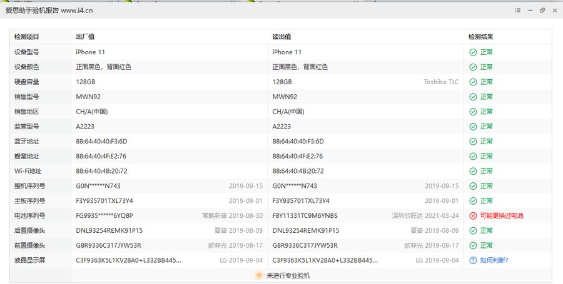Click the 正常 result text in 主板序列号 row
This screenshot has height=284, width=563.
click(x=487, y=201)
